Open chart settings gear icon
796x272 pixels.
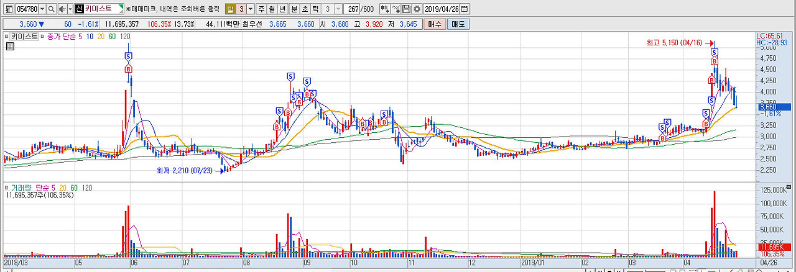(417, 9)
